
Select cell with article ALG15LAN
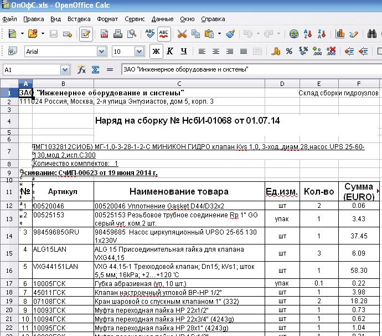click(x=63, y=253)
